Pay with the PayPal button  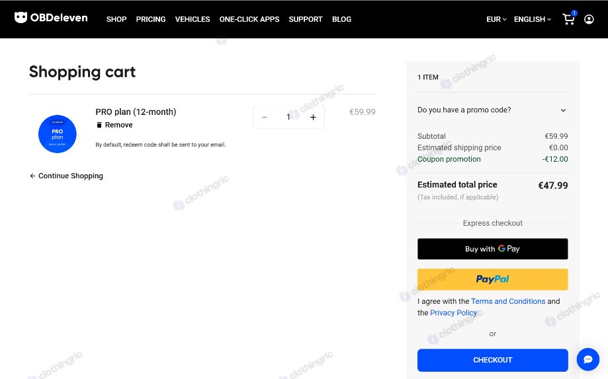tap(492, 279)
